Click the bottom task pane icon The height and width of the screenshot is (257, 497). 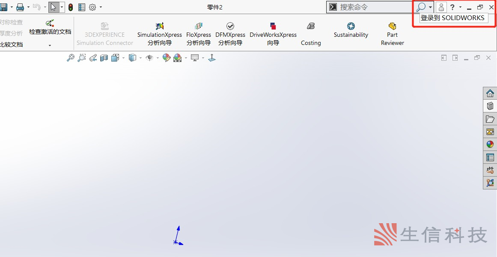pyautogui.click(x=490, y=183)
